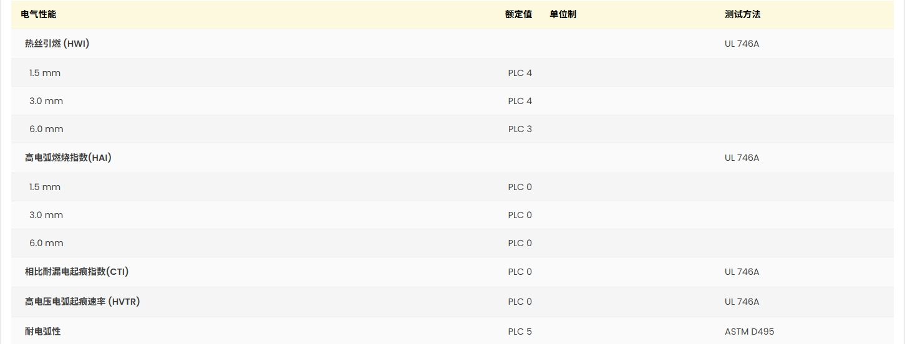Select 6.0 mm label under HAI section
This screenshot has height=344, width=905.
click(46, 243)
